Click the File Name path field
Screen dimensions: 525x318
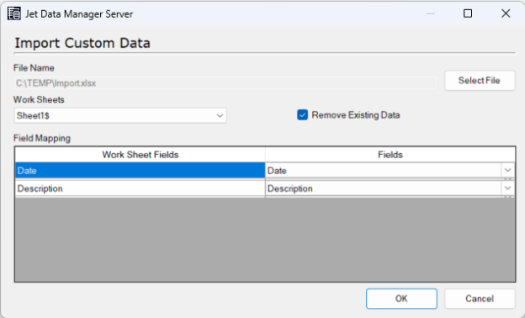[x=225, y=83]
